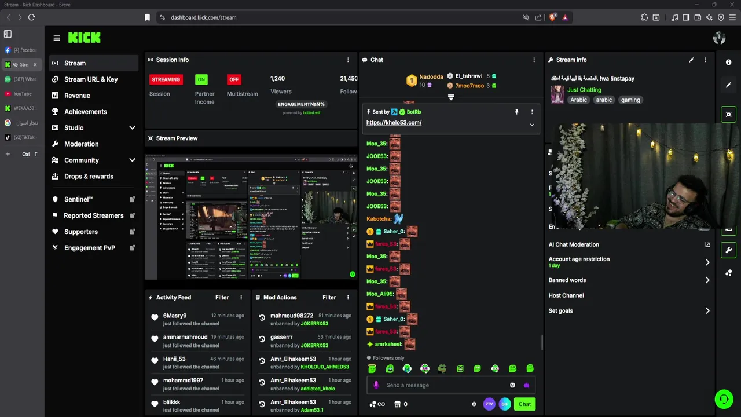Click the Brave bookmark icon in address bar

pos(147,17)
